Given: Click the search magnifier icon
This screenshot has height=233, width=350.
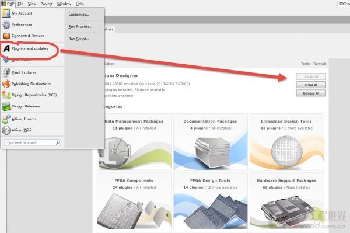Looking at the screenshot, I should click(58, 142).
